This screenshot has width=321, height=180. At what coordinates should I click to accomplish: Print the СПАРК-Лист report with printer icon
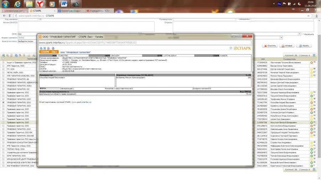coord(53,48)
